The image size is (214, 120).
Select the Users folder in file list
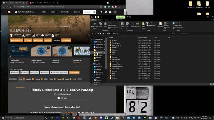pos(113,76)
